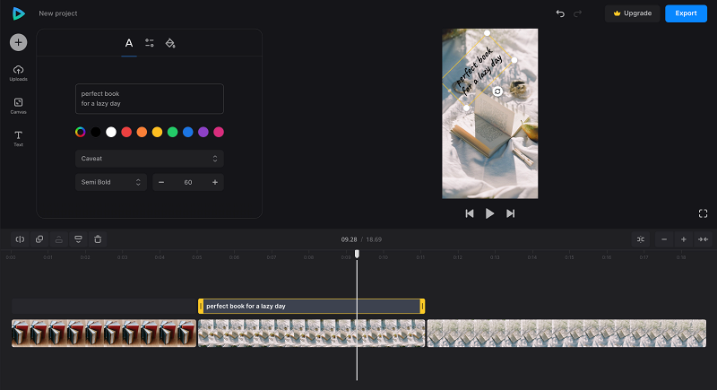Image resolution: width=717 pixels, height=390 pixels.
Task: Redo the last action
Action: click(577, 13)
